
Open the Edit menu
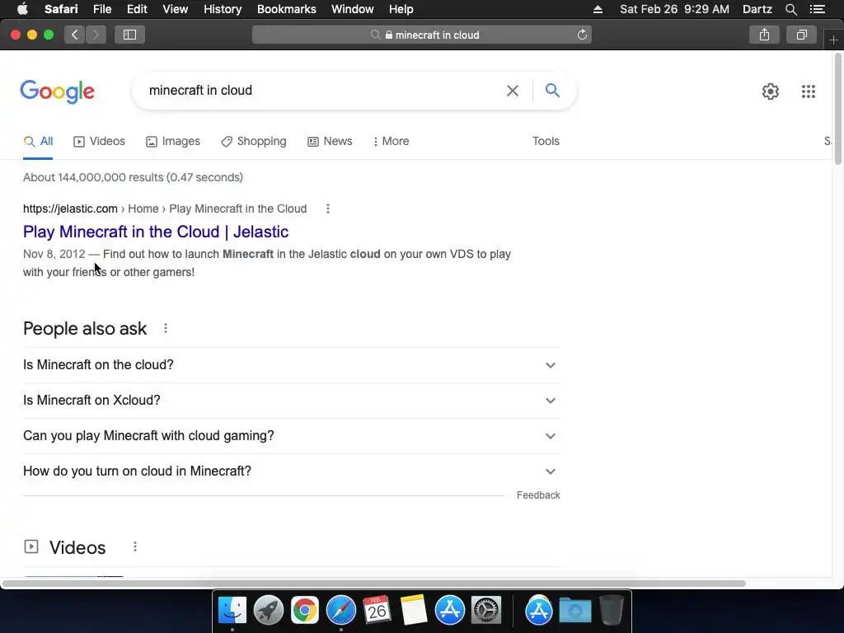[x=137, y=9]
